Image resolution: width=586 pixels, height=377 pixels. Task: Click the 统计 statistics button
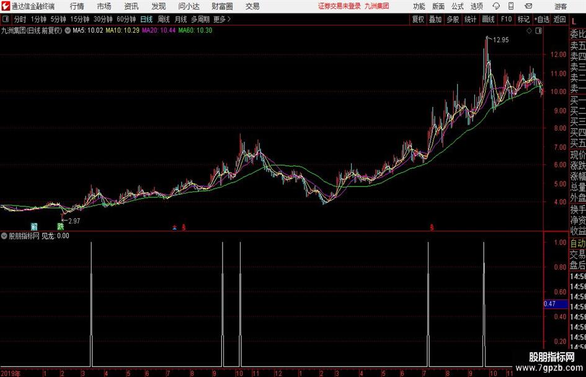pos(470,19)
